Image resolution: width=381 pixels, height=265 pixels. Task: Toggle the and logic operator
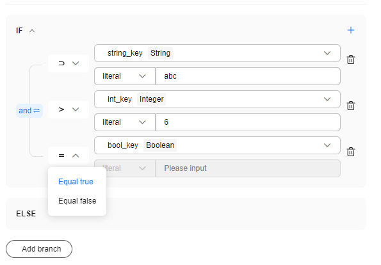pyautogui.click(x=29, y=111)
